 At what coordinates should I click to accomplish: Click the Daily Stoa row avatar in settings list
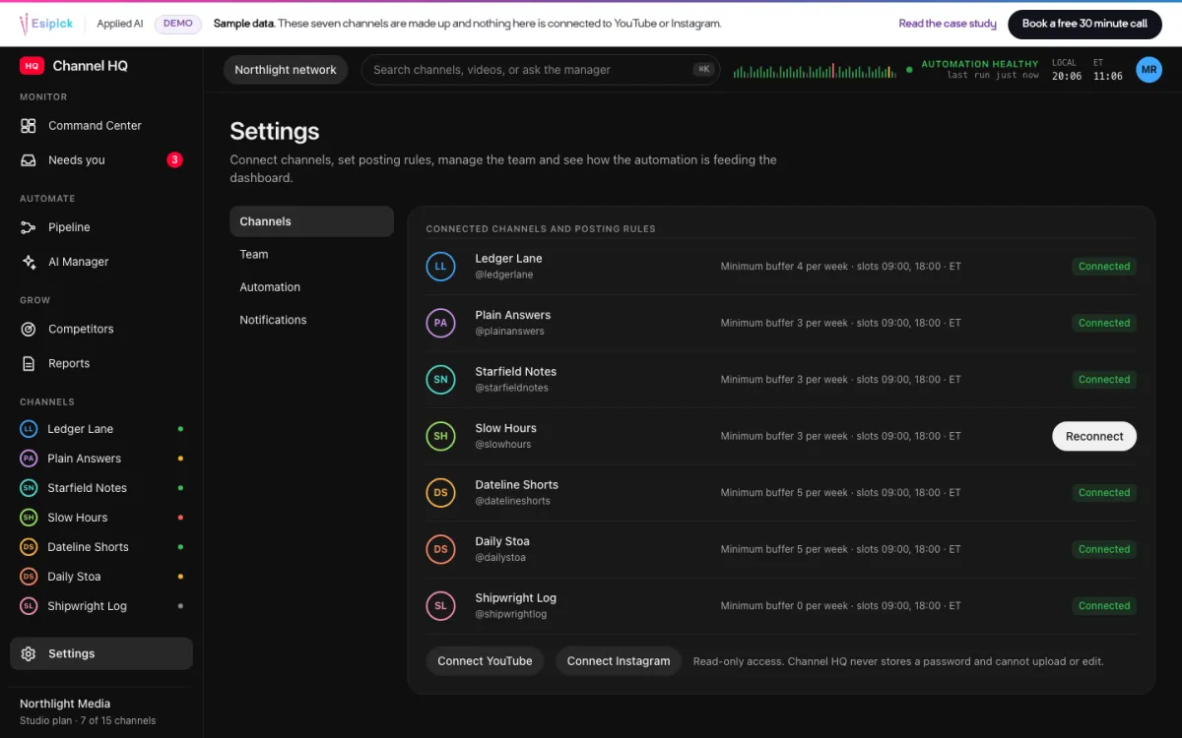pos(440,549)
